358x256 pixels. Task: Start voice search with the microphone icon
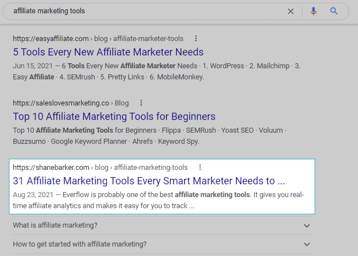point(314,11)
